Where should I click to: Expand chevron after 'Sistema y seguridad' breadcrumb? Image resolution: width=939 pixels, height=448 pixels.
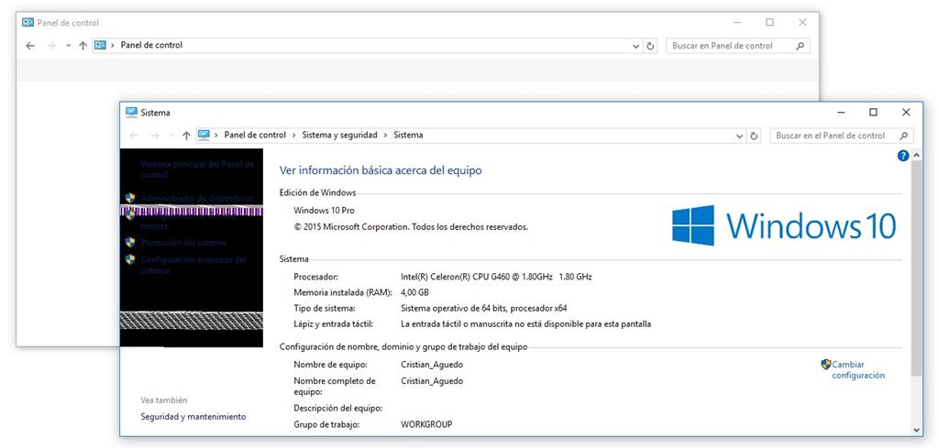pyautogui.click(x=386, y=136)
